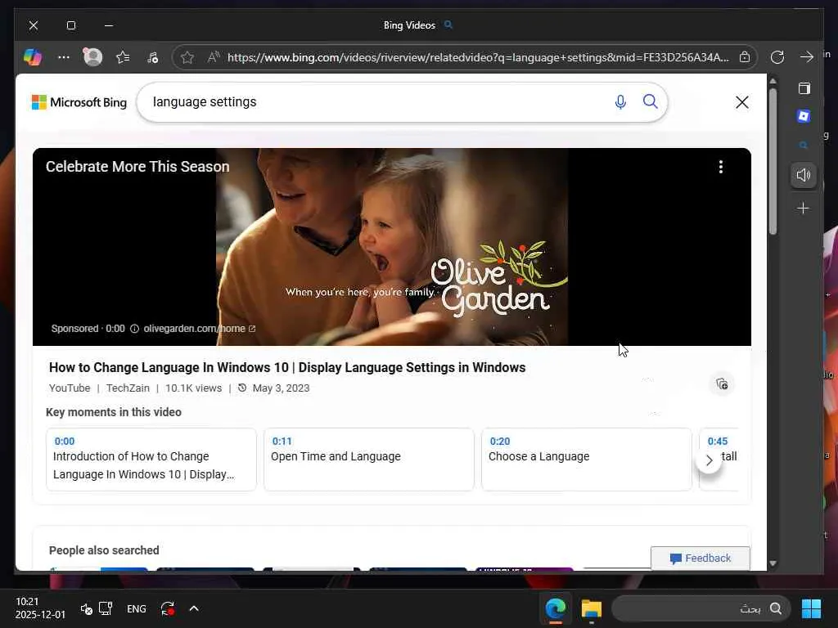Show hidden tray icons chevron

click(194, 608)
